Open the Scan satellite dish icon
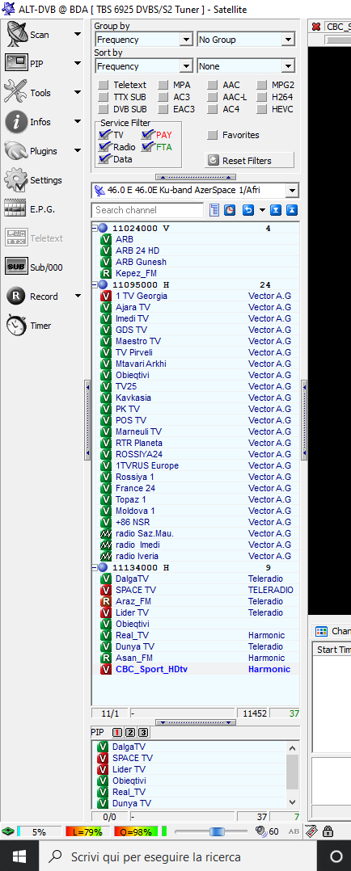351x871 pixels. pyautogui.click(x=17, y=35)
